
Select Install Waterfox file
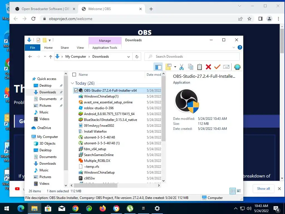point(95,132)
